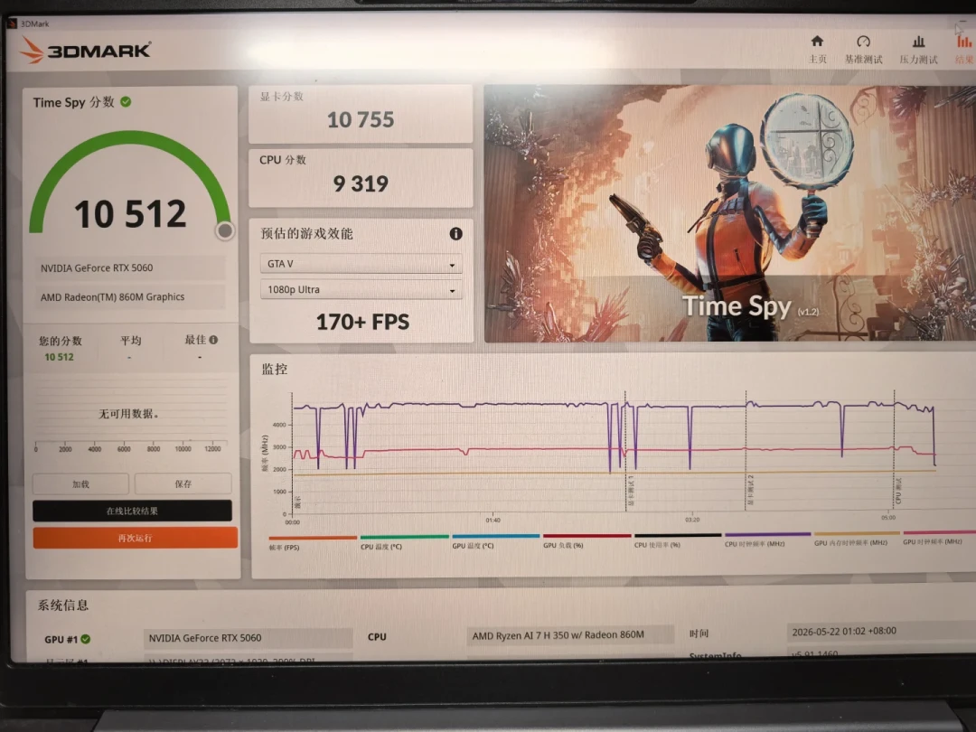Image resolution: width=976 pixels, height=732 pixels.
Task: Click the AMD Radeon(TM) 860M Graphics row
Action: tap(129, 297)
